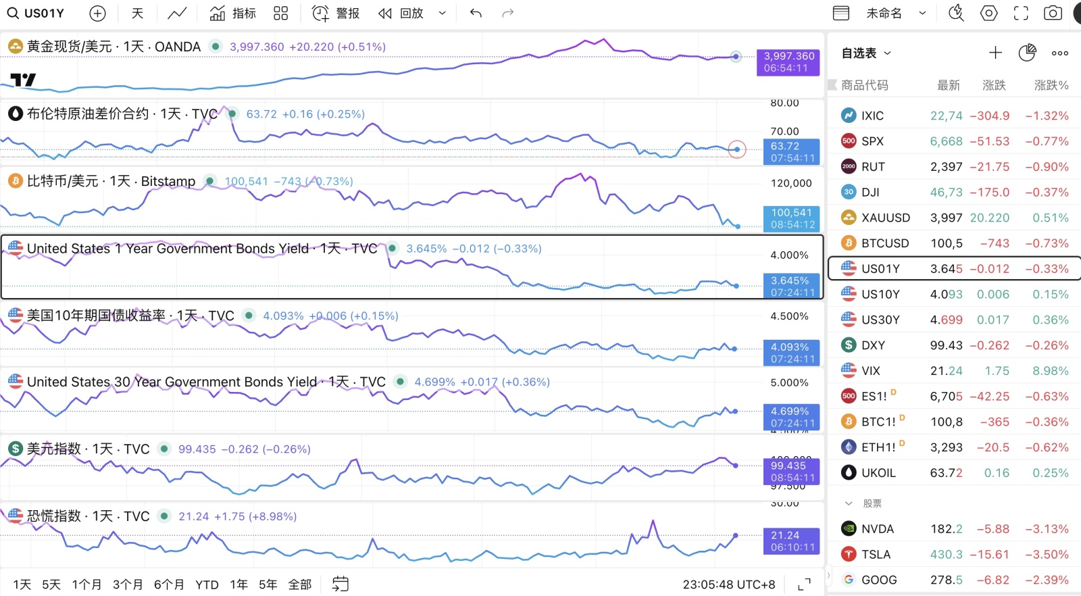
Task: Select US10Y in watchlist
Action: click(954, 294)
